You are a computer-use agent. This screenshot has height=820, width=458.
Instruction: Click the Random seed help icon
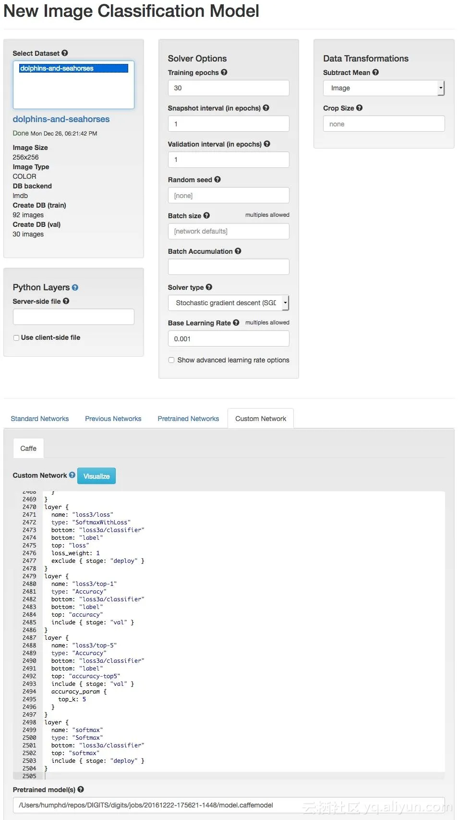coord(217,179)
